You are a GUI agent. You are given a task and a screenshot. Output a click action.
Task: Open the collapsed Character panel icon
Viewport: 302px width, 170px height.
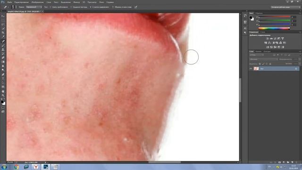click(x=245, y=28)
